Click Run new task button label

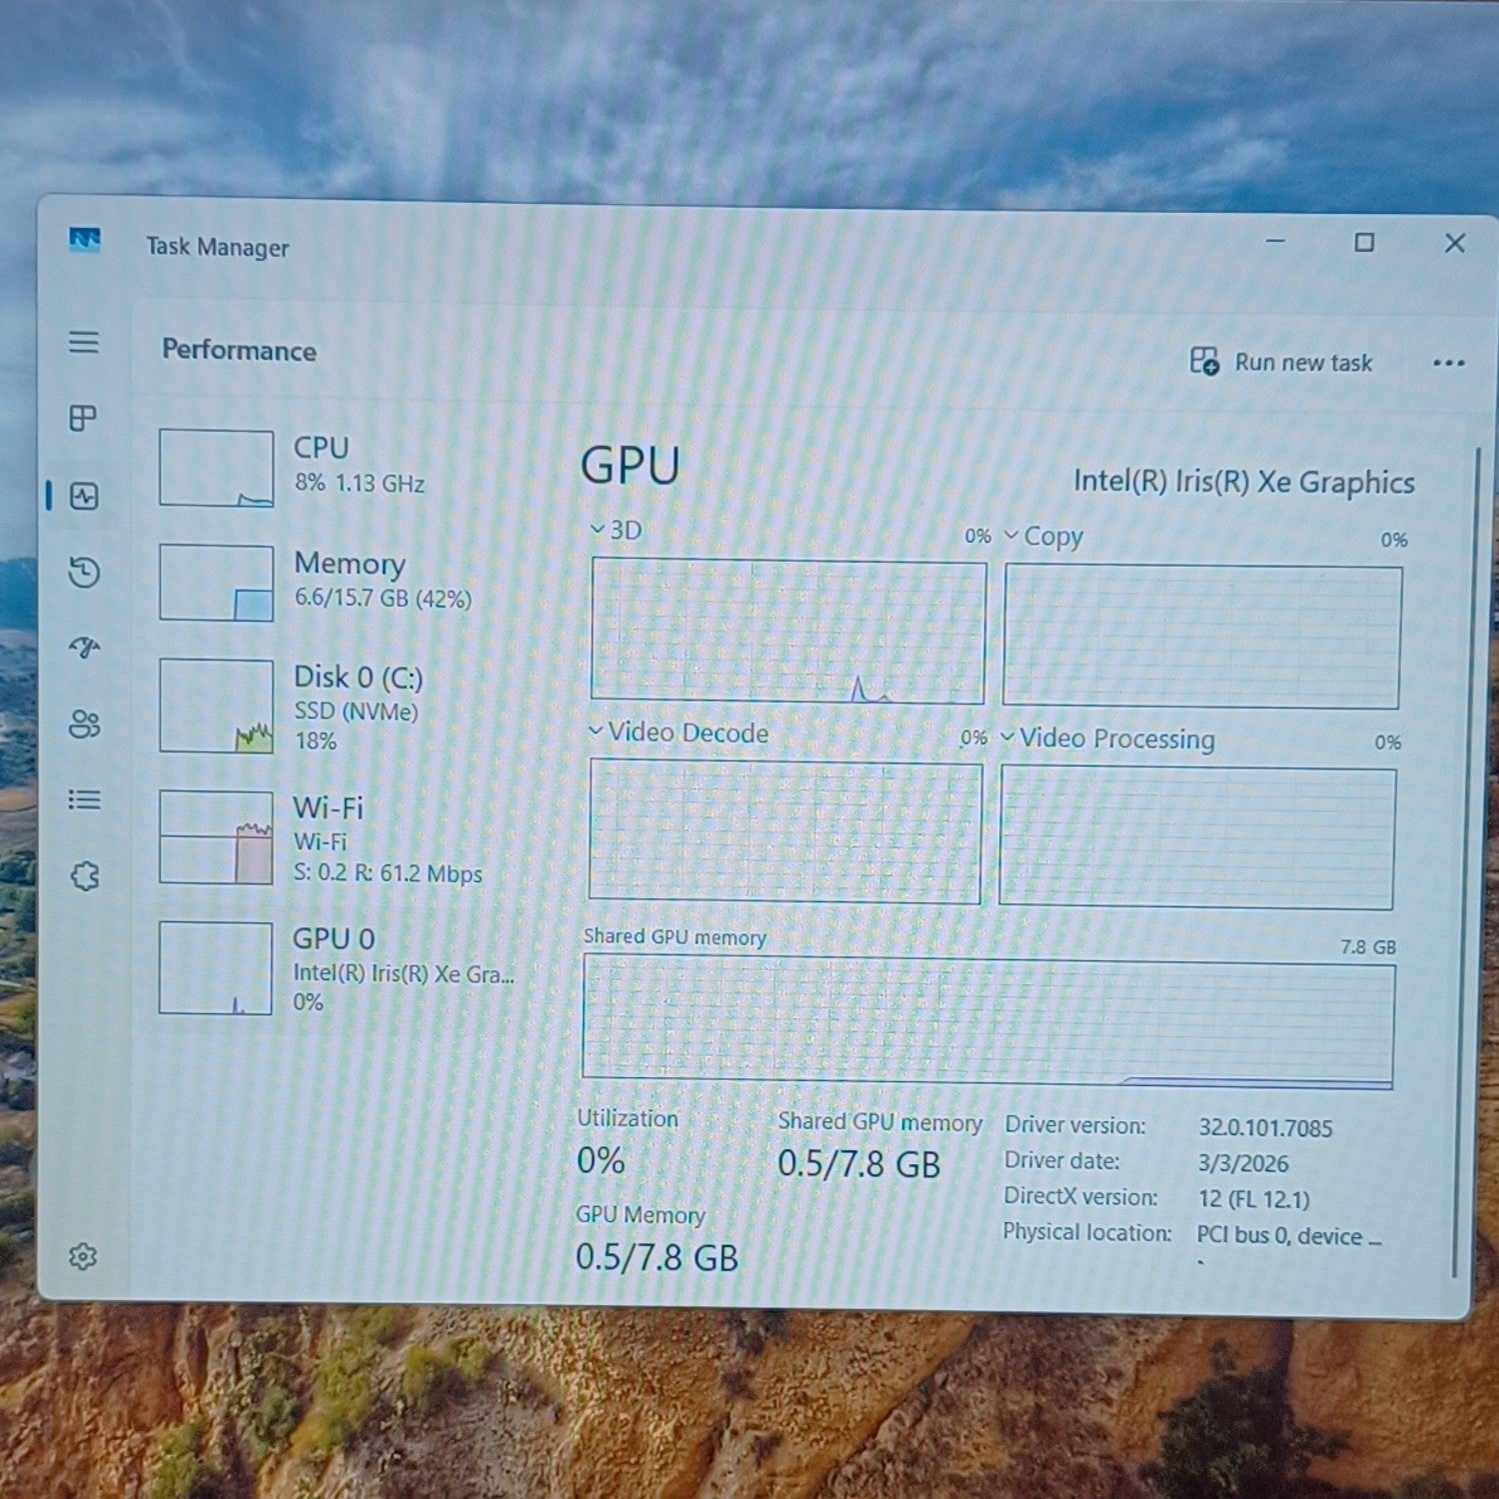[x=1303, y=363]
